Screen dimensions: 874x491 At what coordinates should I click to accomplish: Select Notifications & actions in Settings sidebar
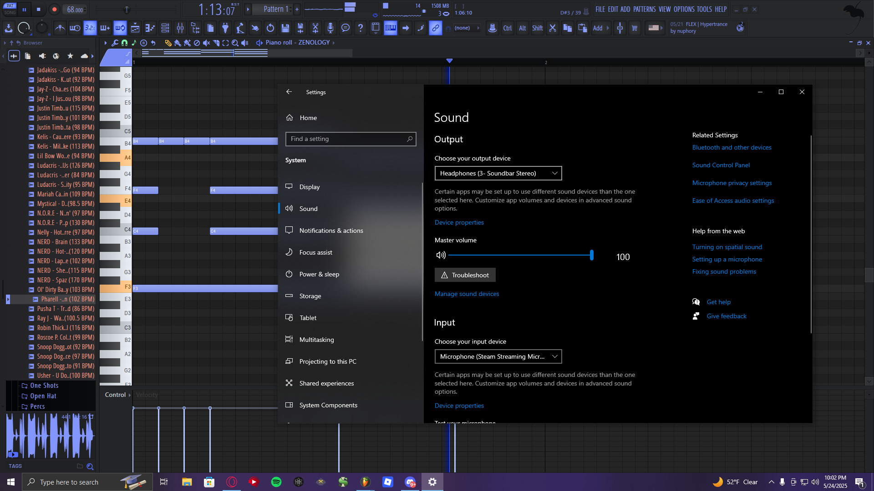coord(331,230)
